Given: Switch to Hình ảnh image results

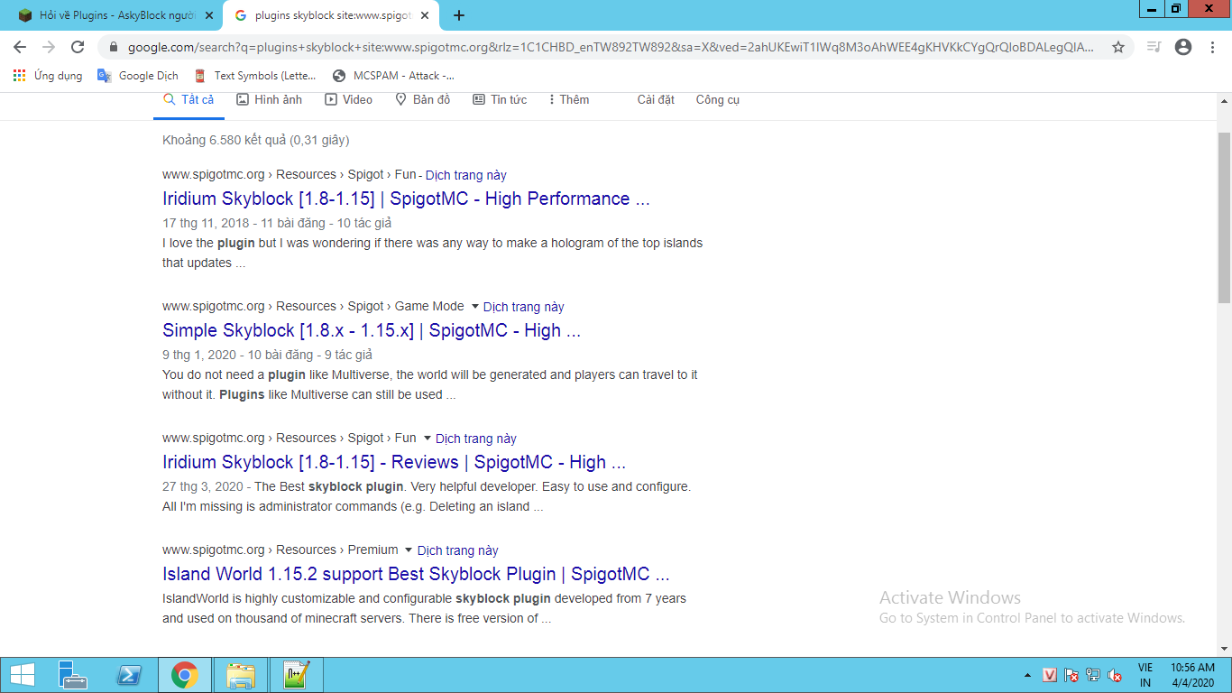Looking at the screenshot, I should 270,99.
